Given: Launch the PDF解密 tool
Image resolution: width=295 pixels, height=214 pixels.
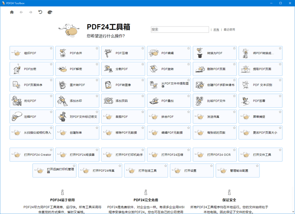Looking at the screenshot, I should [77, 69].
